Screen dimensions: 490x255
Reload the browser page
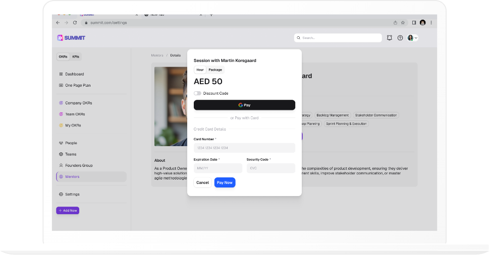tap(75, 23)
